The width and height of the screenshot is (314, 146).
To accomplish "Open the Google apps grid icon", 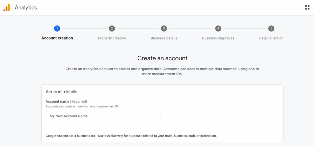I will tap(307, 7).
